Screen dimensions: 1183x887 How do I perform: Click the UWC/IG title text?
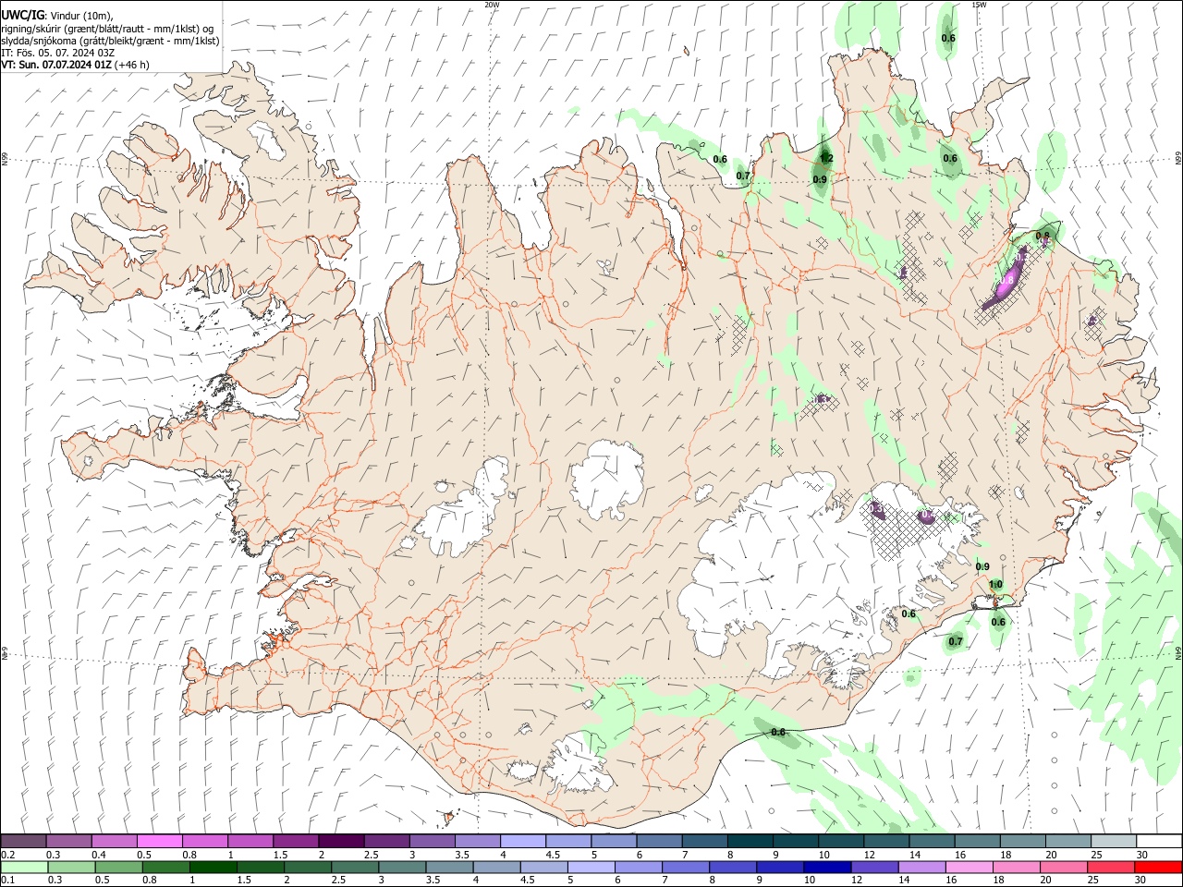click(22, 15)
